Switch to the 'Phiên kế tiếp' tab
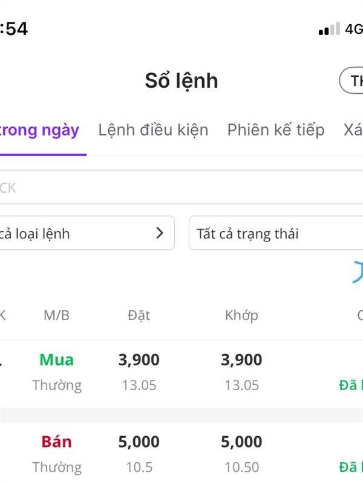This screenshot has width=363, height=484. (276, 129)
